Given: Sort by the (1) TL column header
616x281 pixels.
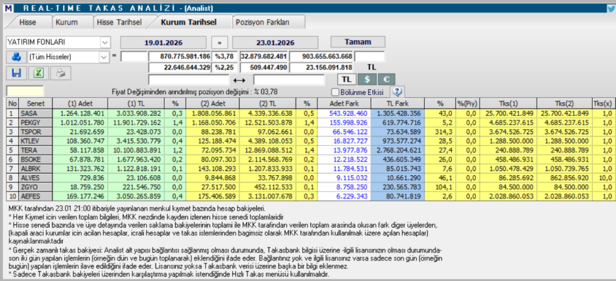Looking at the screenshot, I should click(x=136, y=103).
